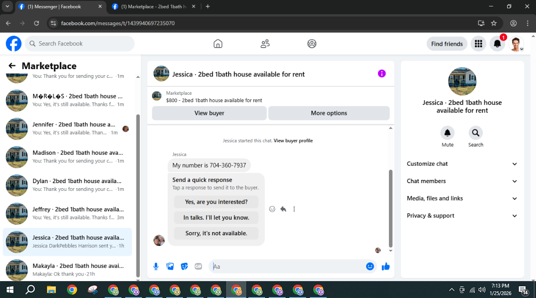Expand Media, files and links section
Viewport: 536px width, 298px height.
point(462,199)
